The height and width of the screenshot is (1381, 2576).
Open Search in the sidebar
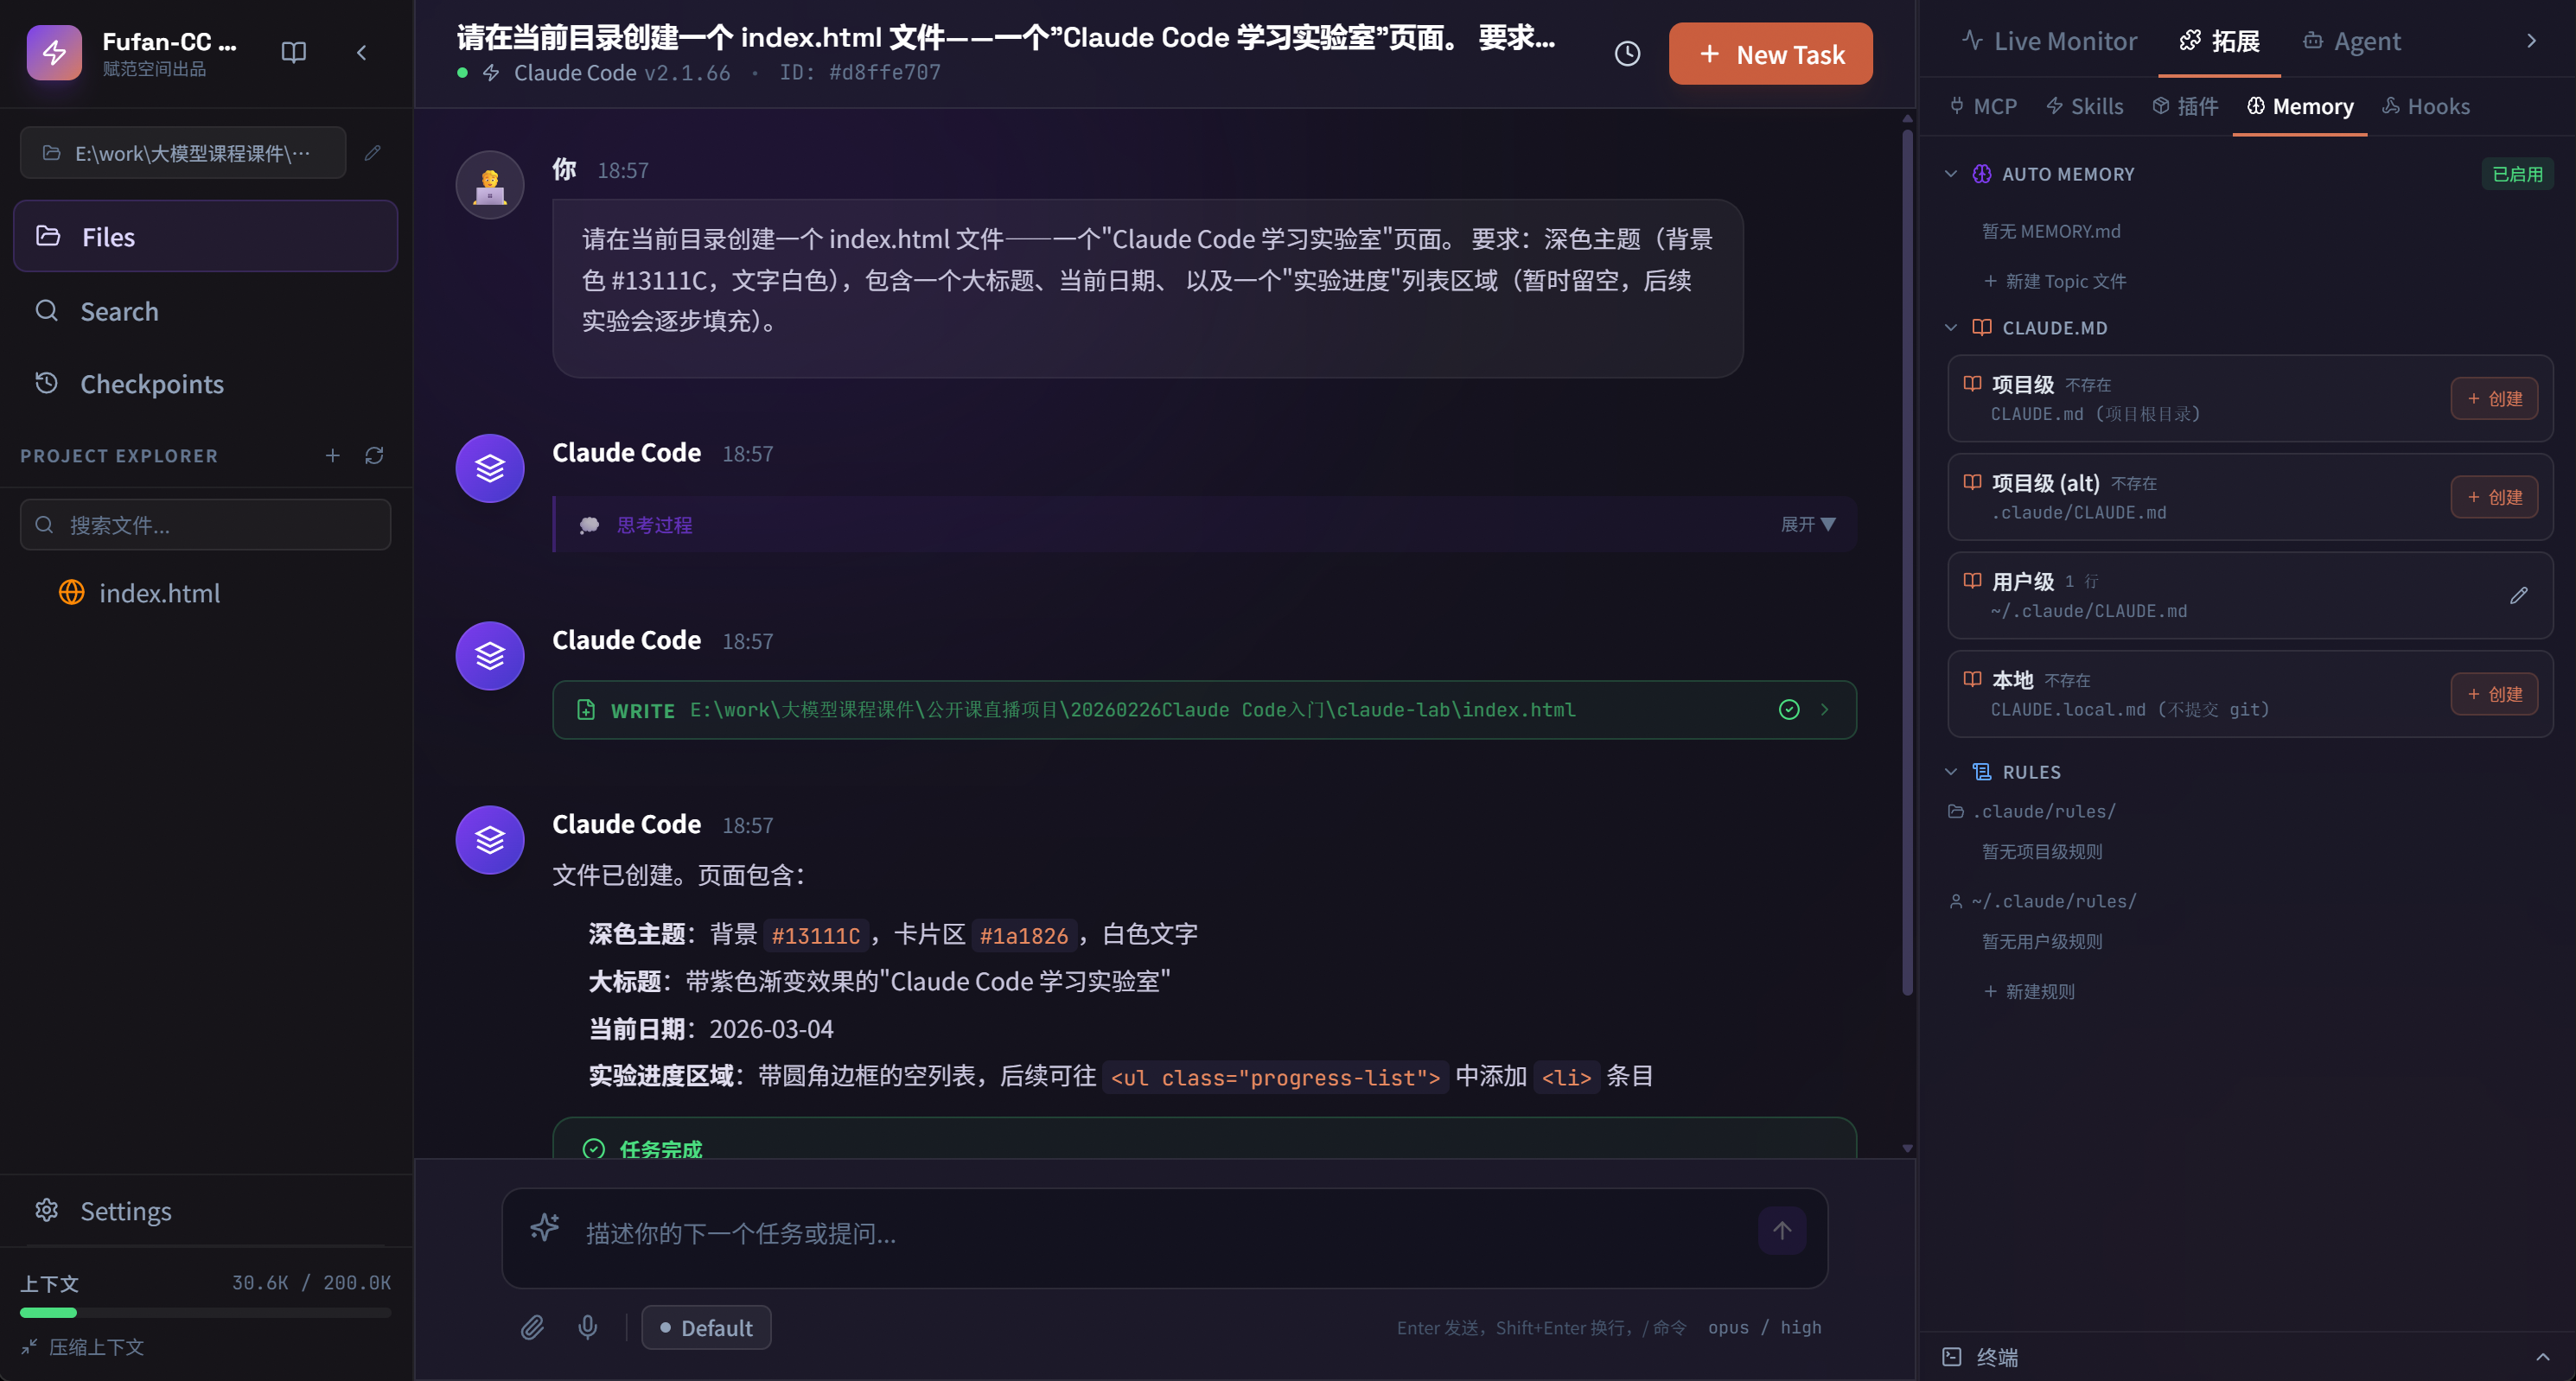pyautogui.click(x=205, y=311)
